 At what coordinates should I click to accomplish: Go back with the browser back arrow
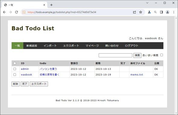tap(4, 12)
